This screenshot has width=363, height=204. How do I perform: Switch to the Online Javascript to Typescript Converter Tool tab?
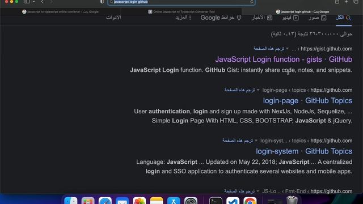coord(181,11)
